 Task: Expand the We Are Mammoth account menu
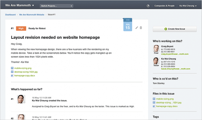[19, 5]
